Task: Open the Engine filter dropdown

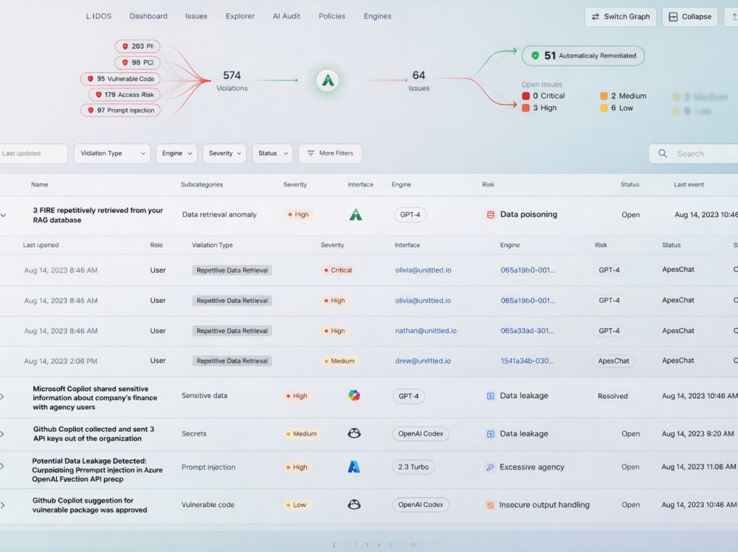Action: point(176,153)
